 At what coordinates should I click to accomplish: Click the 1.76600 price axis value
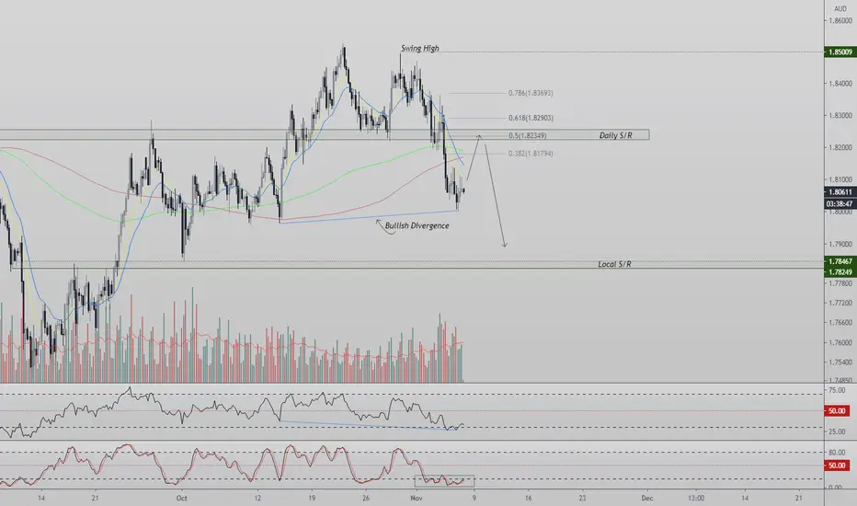(840, 323)
